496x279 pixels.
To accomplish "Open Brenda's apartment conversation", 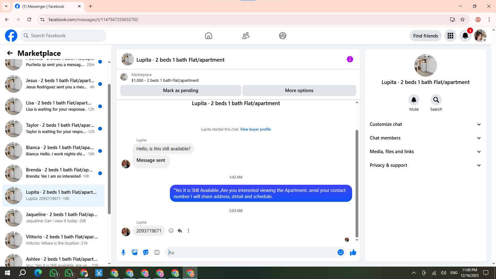I will (x=53, y=173).
